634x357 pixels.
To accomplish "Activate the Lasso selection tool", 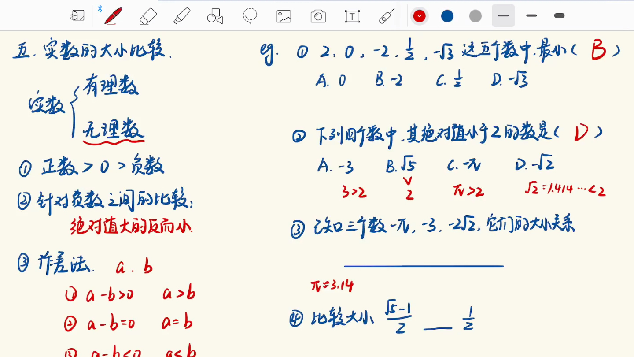I will [249, 15].
